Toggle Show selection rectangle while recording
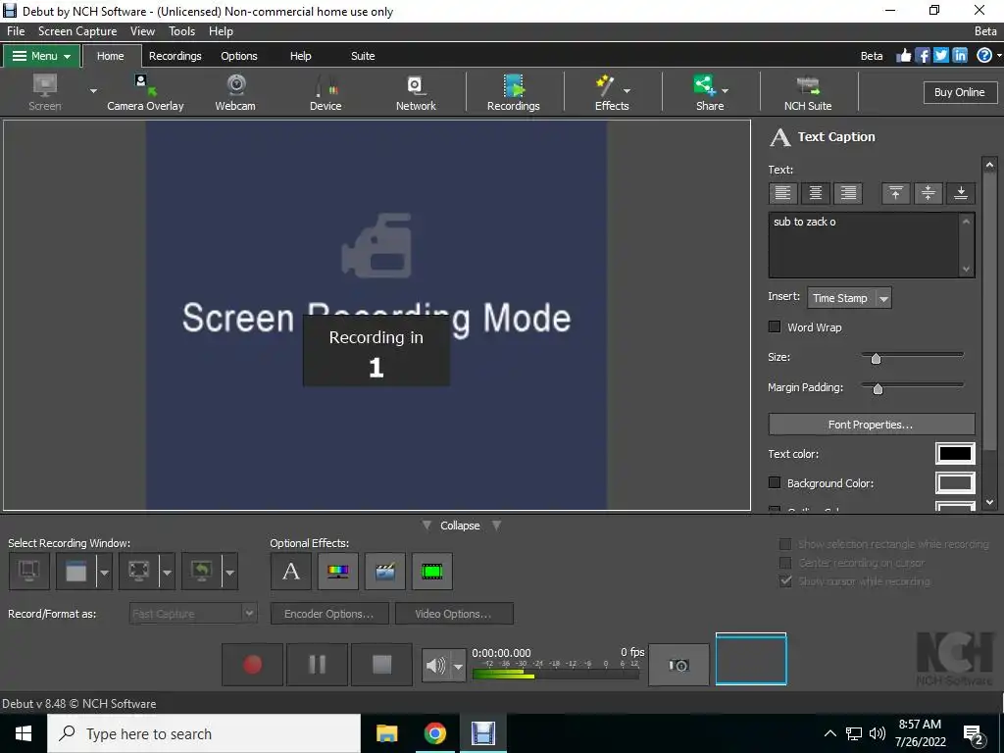This screenshot has width=1004, height=753. click(x=785, y=544)
